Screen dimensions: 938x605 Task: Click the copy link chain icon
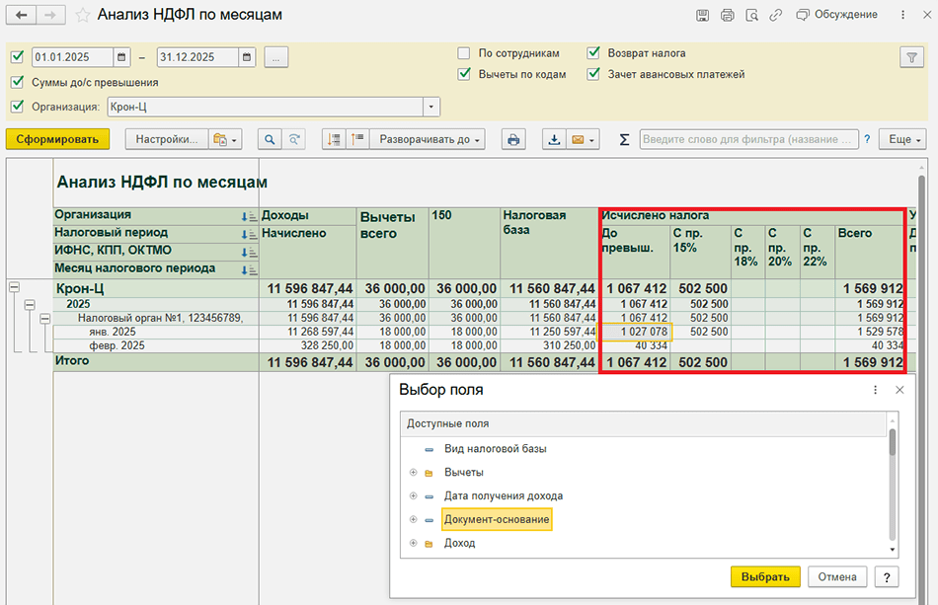pos(777,15)
